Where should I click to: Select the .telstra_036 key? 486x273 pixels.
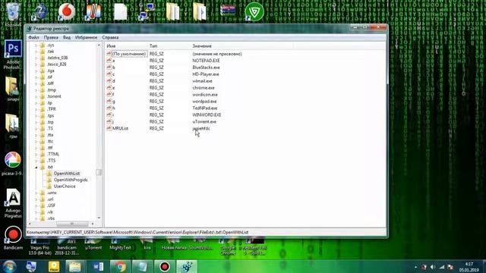click(x=58, y=58)
